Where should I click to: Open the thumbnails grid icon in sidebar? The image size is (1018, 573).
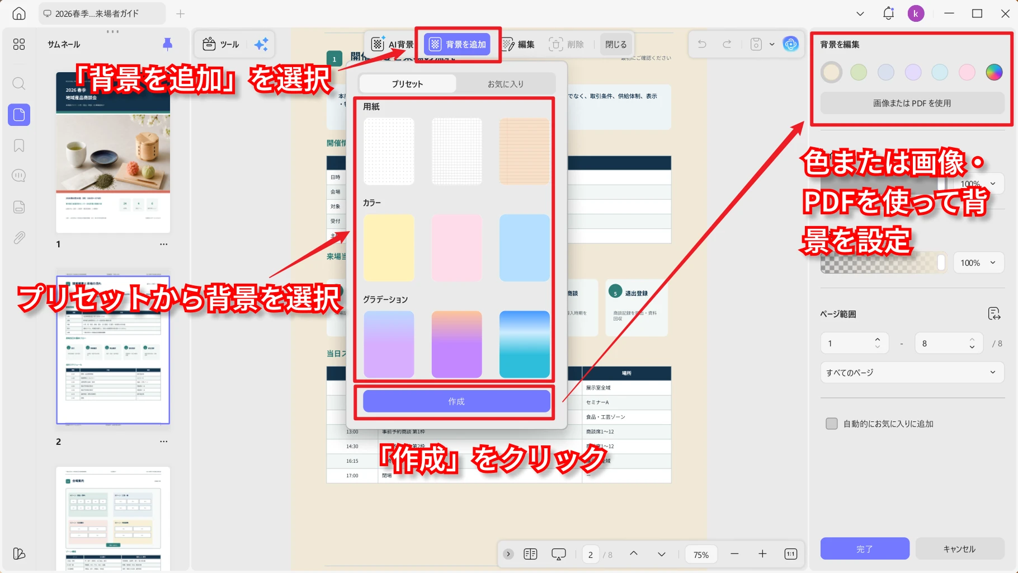pos(19,44)
